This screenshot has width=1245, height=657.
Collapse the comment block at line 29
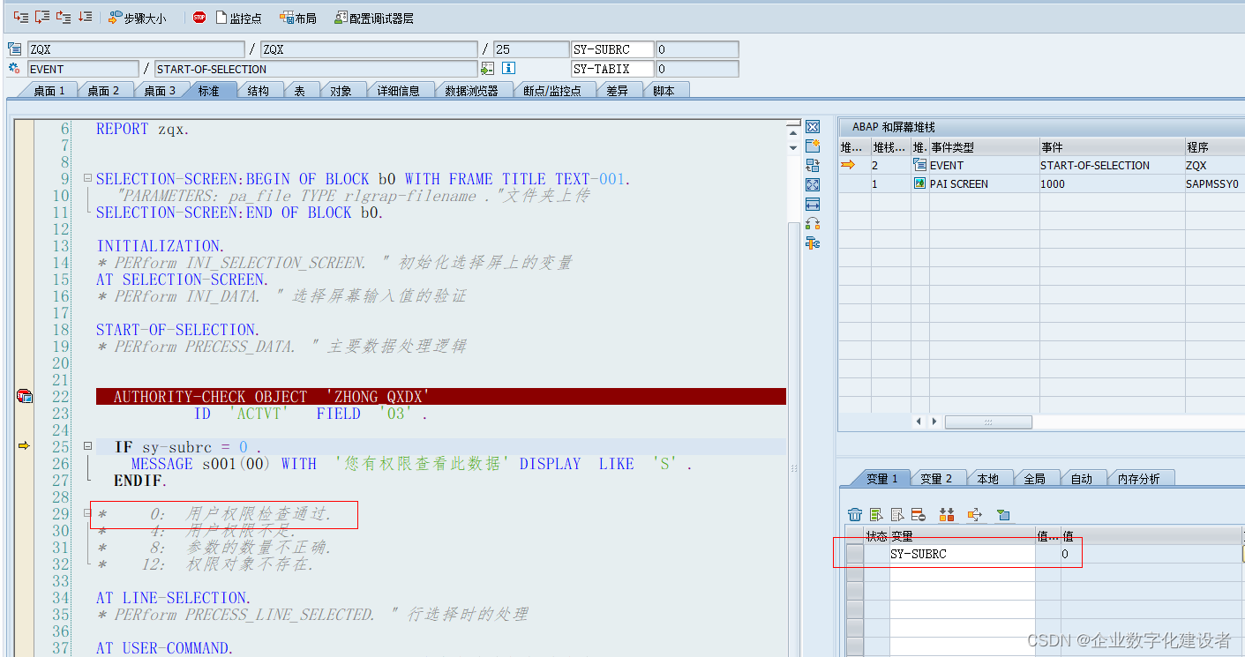coord(87,514)
